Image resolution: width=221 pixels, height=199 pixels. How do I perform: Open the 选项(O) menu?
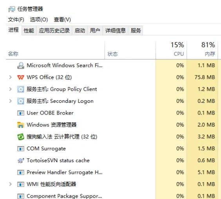(x=39, y=20)
